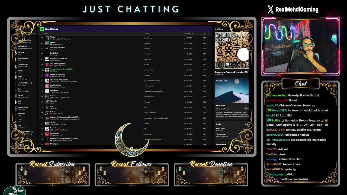Click the Awesome Bouna album cover in Now Playing
The height and width of the screenshot is (195, 347).
[232, 51]
